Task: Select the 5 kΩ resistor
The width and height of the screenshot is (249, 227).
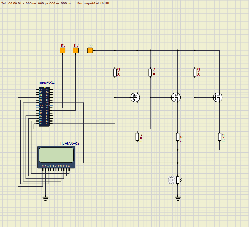Action: point(178,137)
